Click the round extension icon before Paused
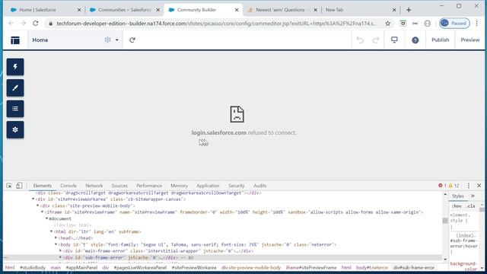This screenshot has width=487, height=274. click(428, 24)
